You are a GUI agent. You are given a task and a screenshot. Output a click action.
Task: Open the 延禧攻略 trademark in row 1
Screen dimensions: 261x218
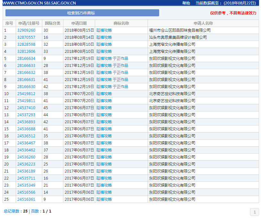coord(104,30)
